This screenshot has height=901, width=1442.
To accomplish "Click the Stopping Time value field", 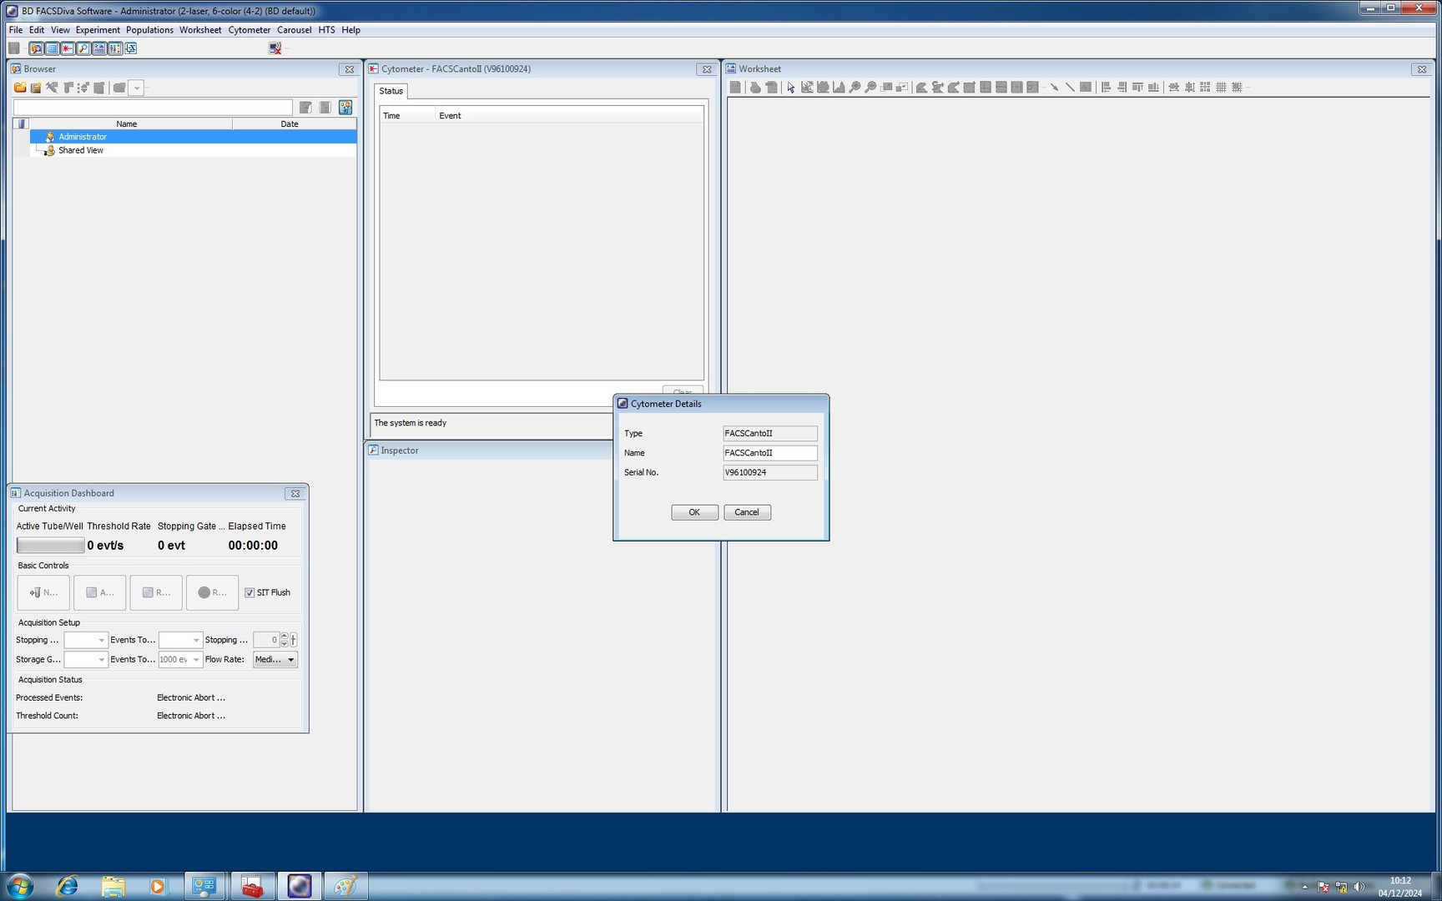I will point(266,640).
